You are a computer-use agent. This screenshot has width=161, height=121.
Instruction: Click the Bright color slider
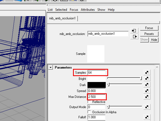coord(125,79)
